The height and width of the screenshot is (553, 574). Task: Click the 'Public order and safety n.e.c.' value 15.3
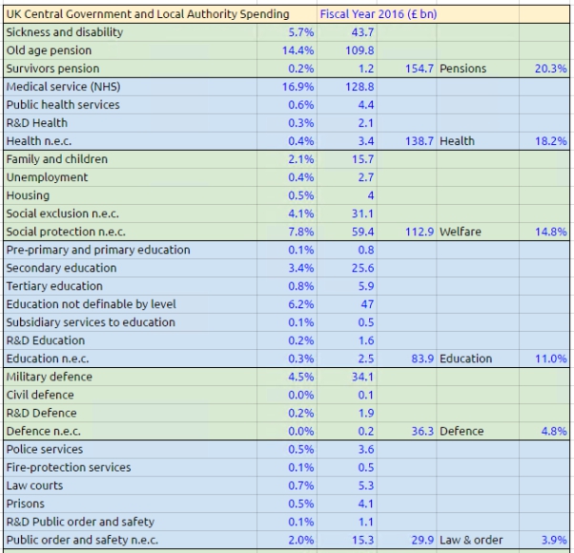coord(347,540)
